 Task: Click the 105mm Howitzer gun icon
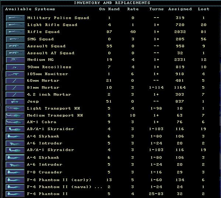point(15,74)
